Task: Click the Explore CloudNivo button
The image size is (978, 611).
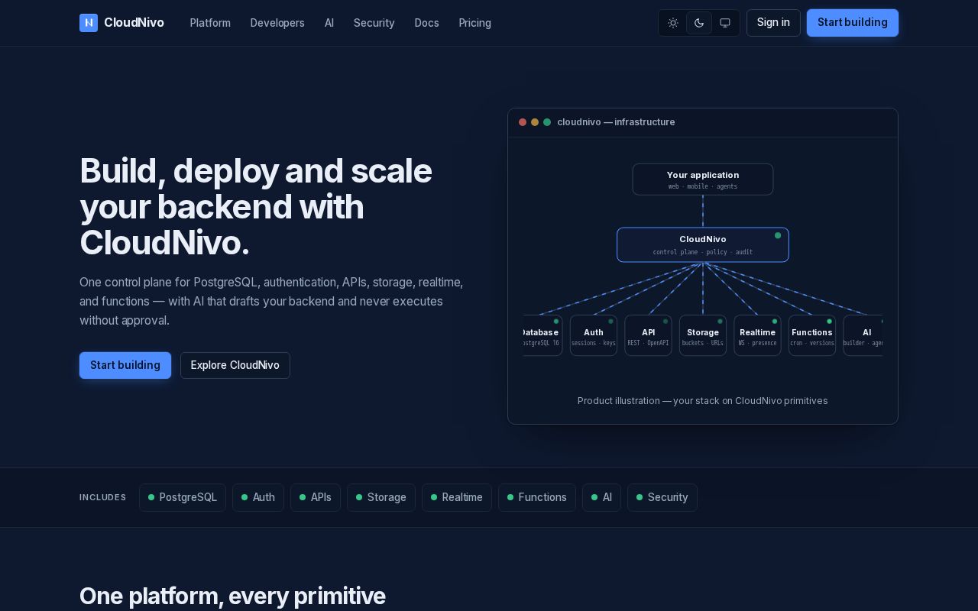Action: 235,365
